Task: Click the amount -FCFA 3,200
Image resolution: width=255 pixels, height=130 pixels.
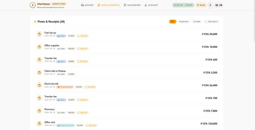Action: pyautogui.click(x=210, y=73)
